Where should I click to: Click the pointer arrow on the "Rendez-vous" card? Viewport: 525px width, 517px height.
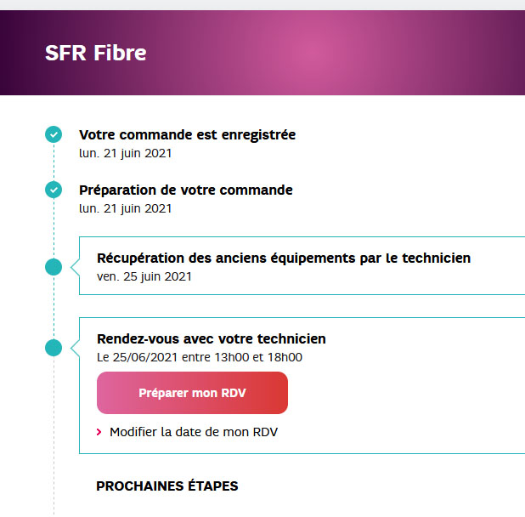pyautogui.click(x=75, y=348)
